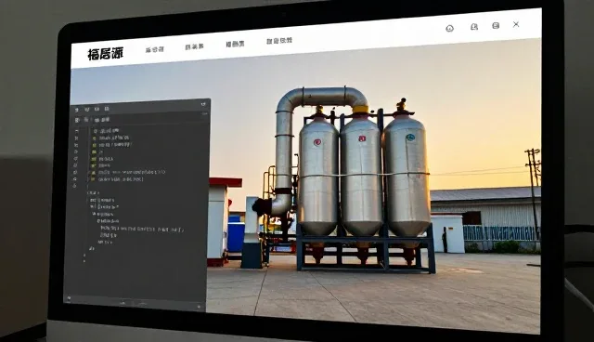Open the third header navigation item
This screenshot has width=594, height=342.
[235, 44]
